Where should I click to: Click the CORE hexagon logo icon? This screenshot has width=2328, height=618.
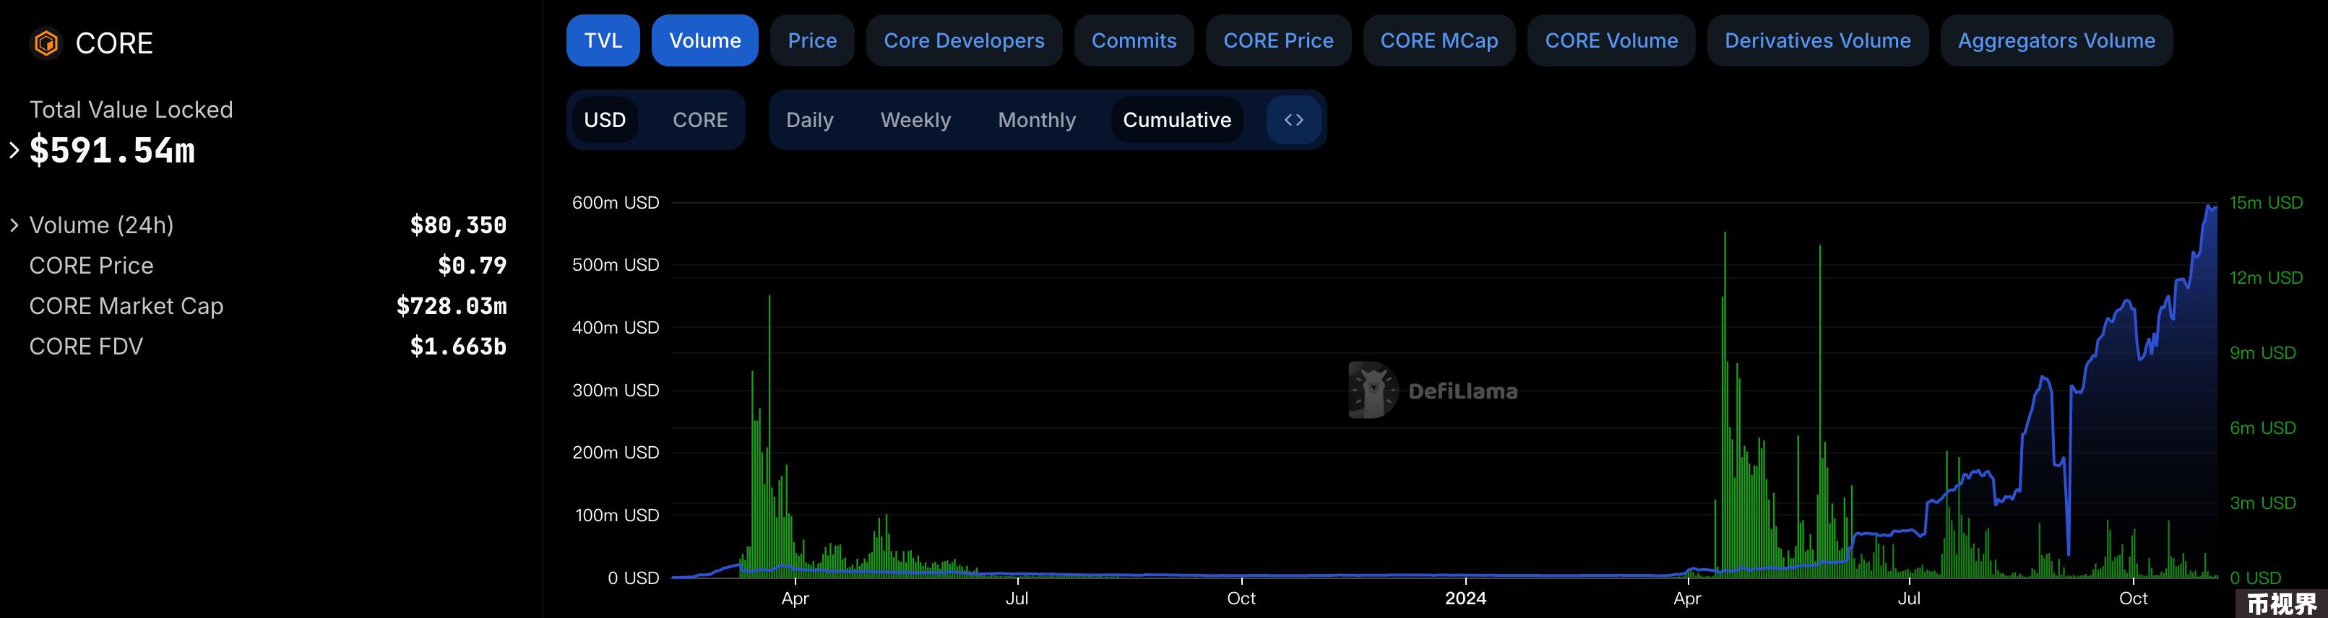(46, 43)
